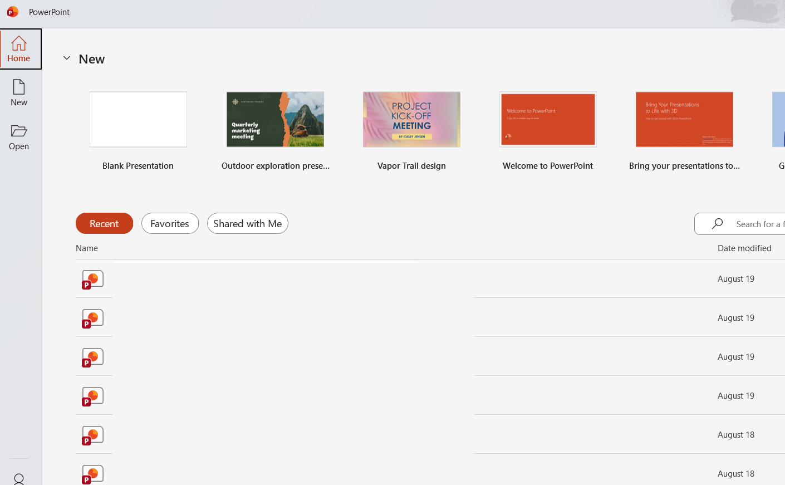This screenshot has height=485, width=785.
Task: Choose the Outdoor exploration presentation template
Action: pos(275,119)
